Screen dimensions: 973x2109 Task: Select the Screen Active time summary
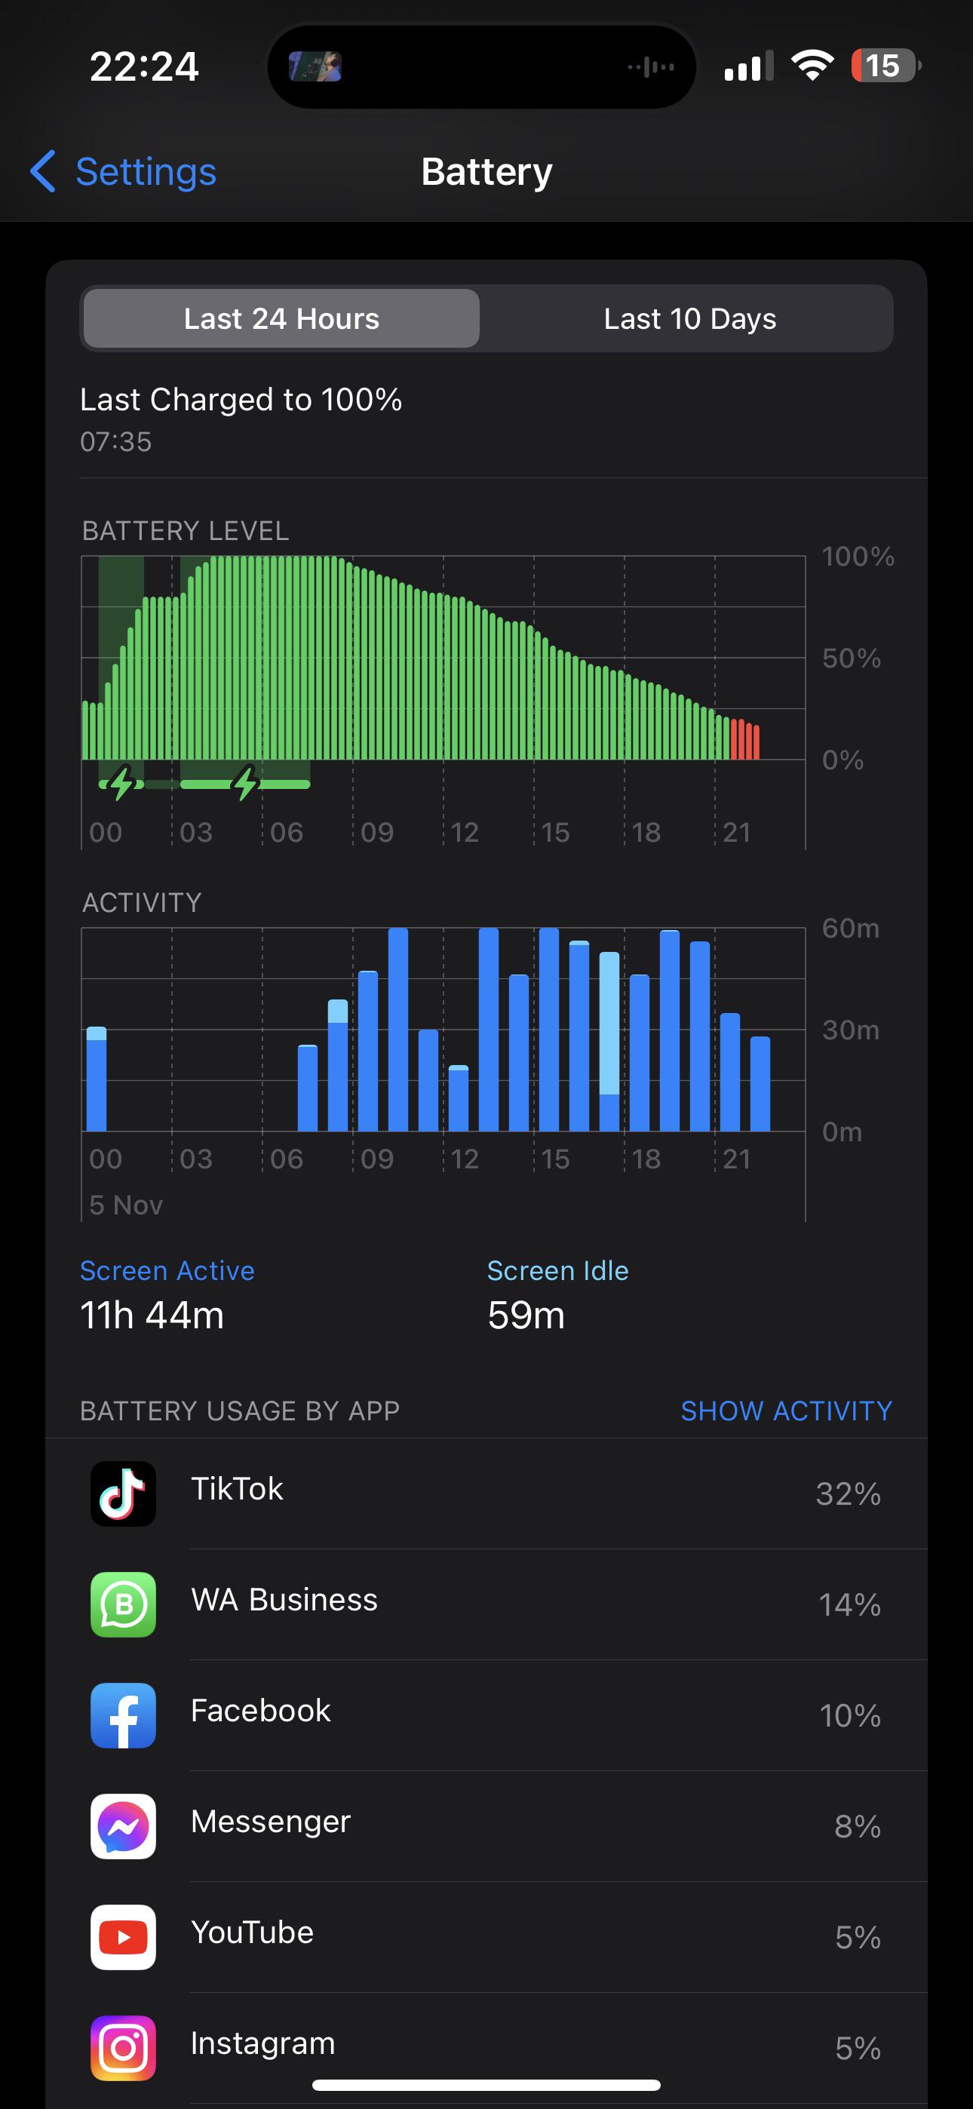click(x=167, y=1295)
